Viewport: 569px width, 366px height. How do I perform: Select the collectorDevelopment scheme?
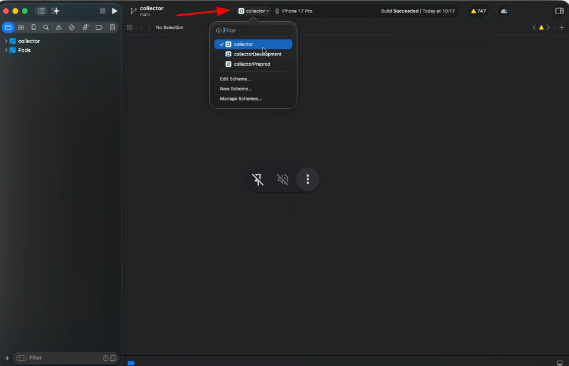(257, 54)
